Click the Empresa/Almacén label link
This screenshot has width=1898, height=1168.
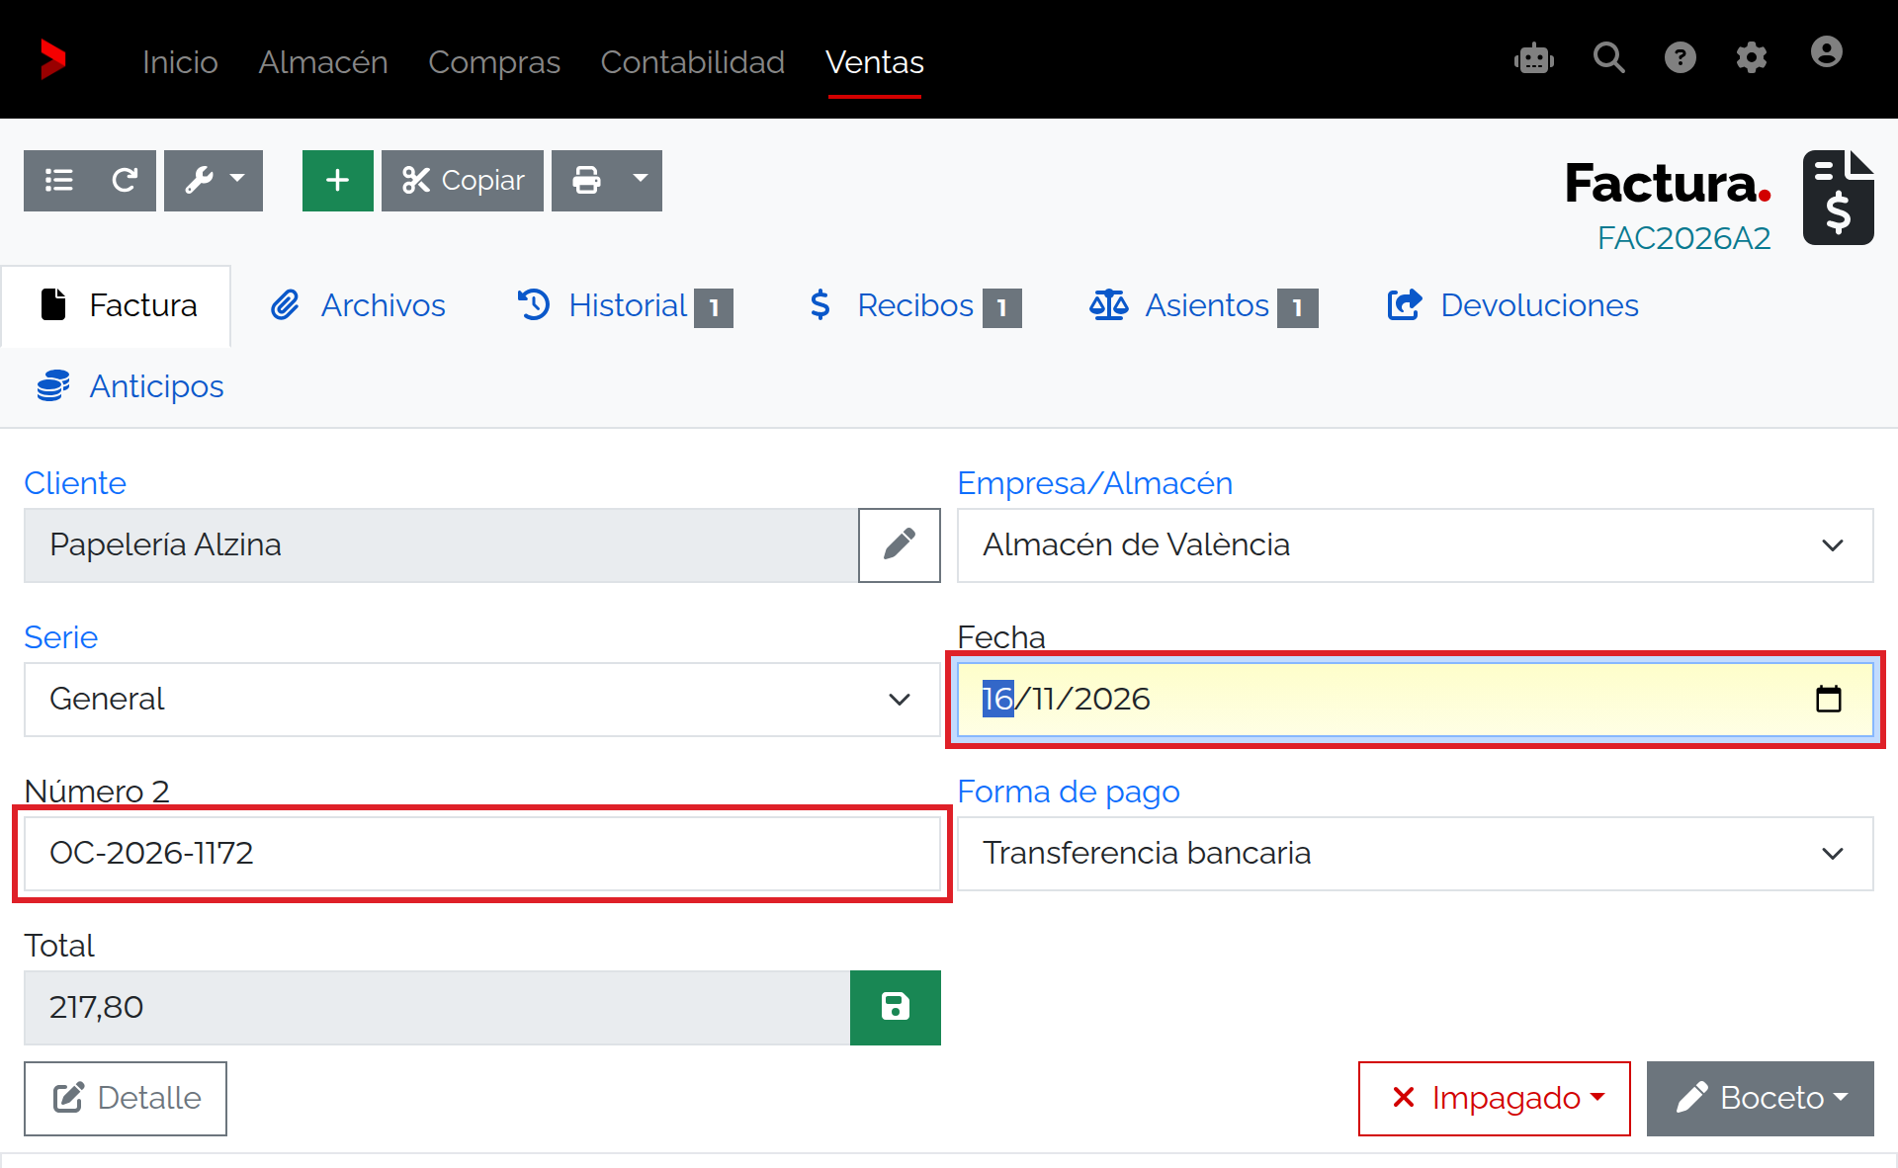tap(1095, 483)
